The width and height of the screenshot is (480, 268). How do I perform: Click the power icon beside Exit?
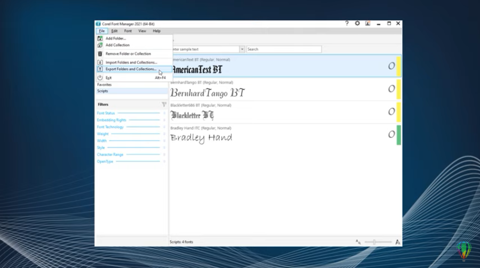pos(100,78)
